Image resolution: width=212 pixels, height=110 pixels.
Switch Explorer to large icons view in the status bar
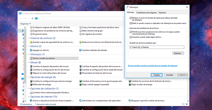[x=187, y=104]
